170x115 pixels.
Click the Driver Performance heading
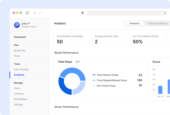pos(67,107)
